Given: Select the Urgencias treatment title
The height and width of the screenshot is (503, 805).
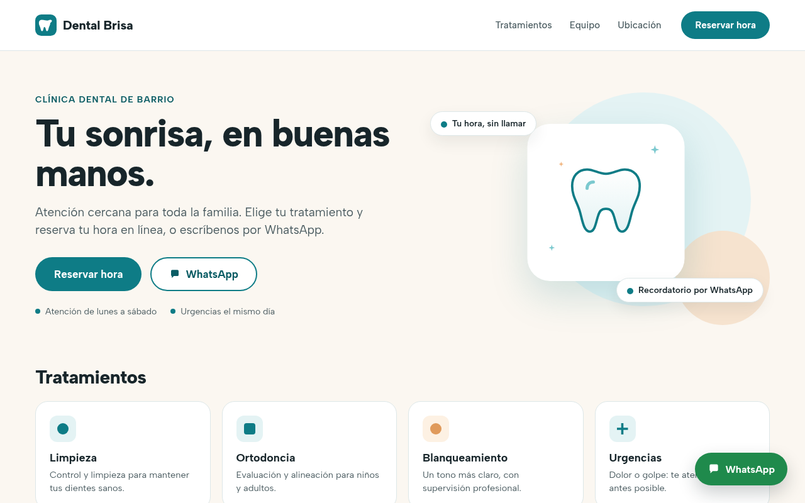Looking at the screenshot, I should (x=635, y=458).
